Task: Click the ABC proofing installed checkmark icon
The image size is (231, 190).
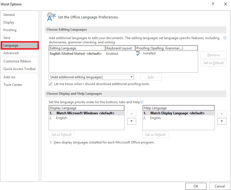Action: (138, 53)
